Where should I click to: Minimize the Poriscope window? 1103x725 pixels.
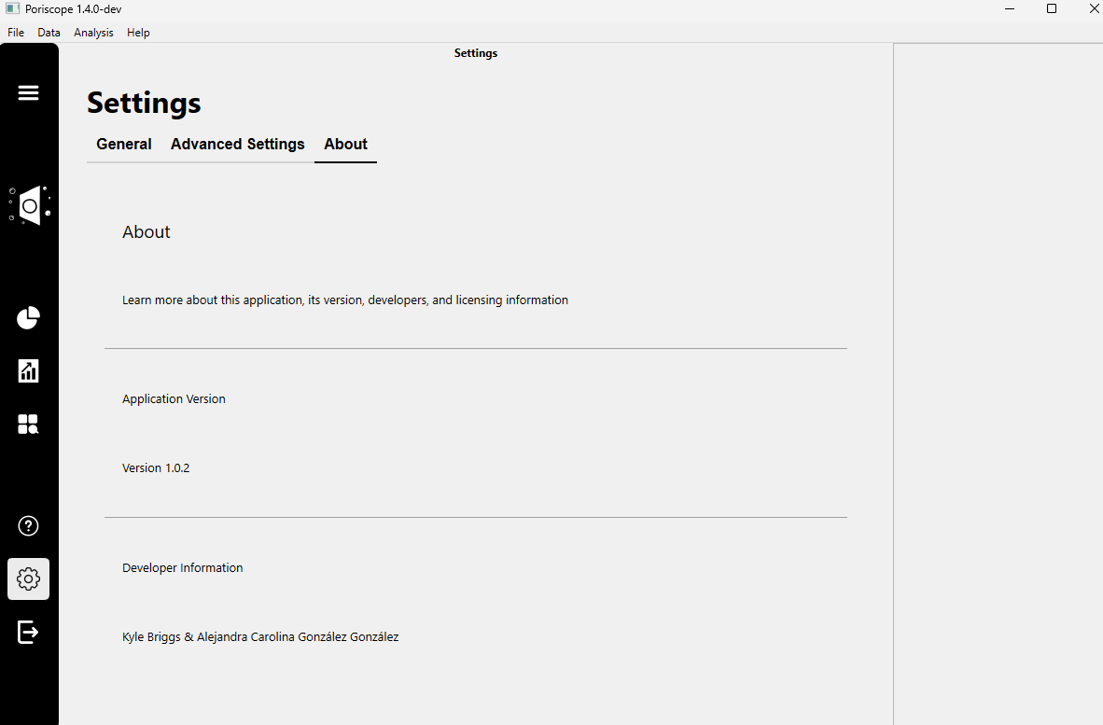[x=1010, y=9]
